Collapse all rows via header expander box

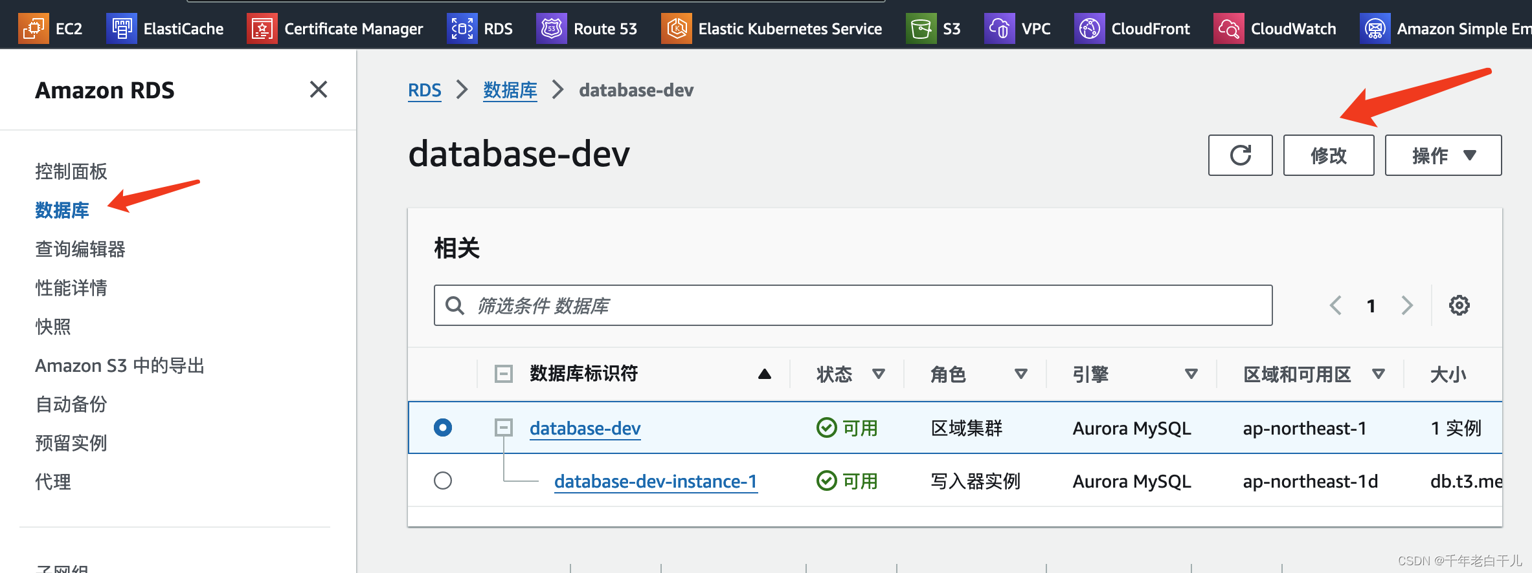(504, 374)
